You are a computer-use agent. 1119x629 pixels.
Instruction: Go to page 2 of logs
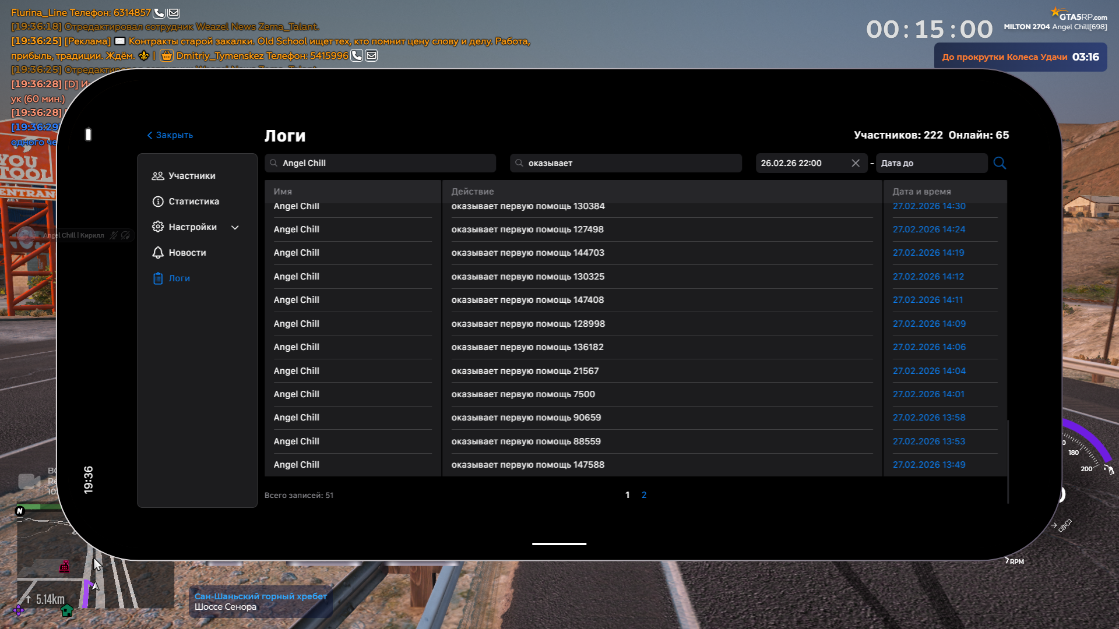(644, 495)
